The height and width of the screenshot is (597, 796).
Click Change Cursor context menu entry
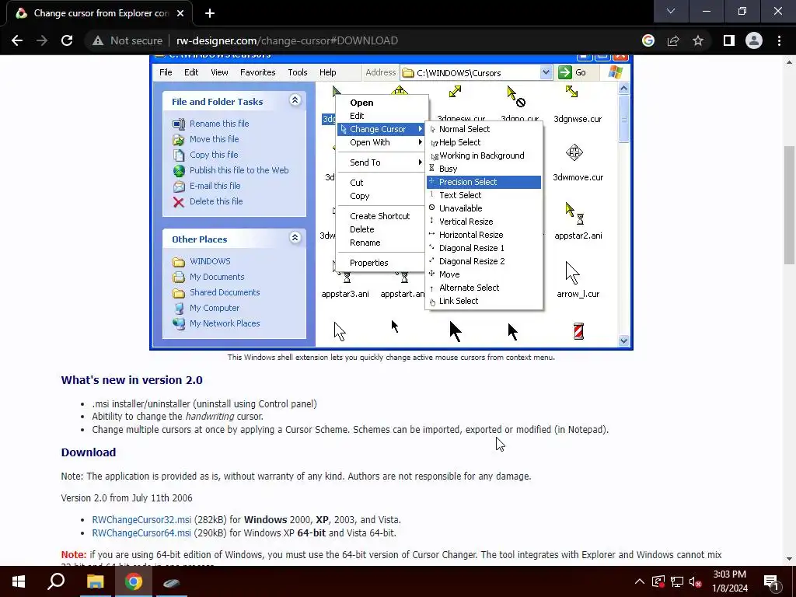coord(381,130)
